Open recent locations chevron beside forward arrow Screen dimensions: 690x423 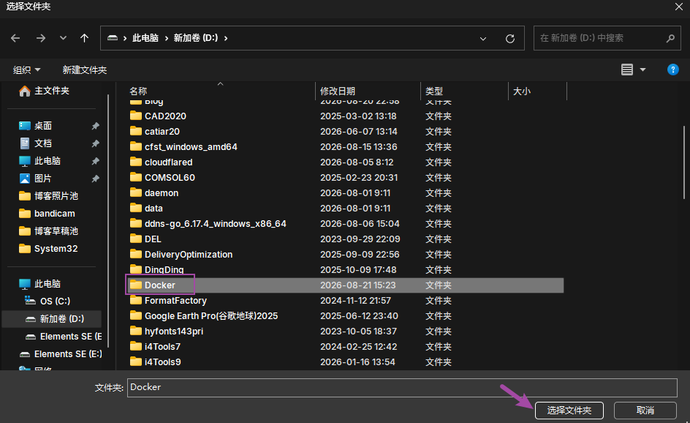63,38
